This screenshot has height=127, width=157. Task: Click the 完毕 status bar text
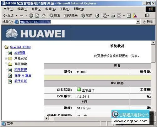pyautogui.click(x=9, y=124)
